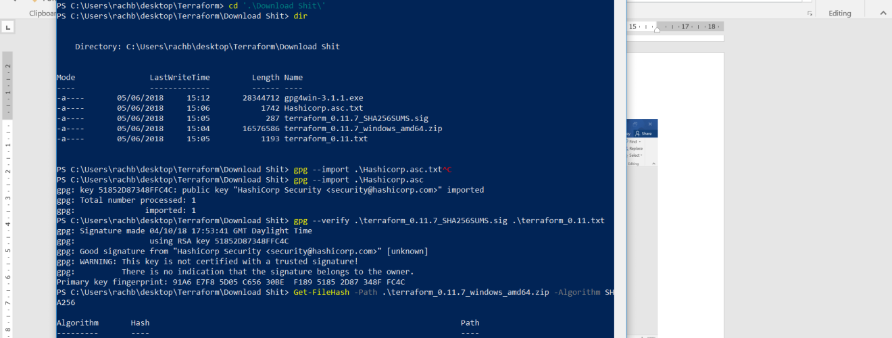Click the vertical ruler in Word
The height and width of the screenshot is (338, 892).
pyautogui.click(x=7, y=196)
